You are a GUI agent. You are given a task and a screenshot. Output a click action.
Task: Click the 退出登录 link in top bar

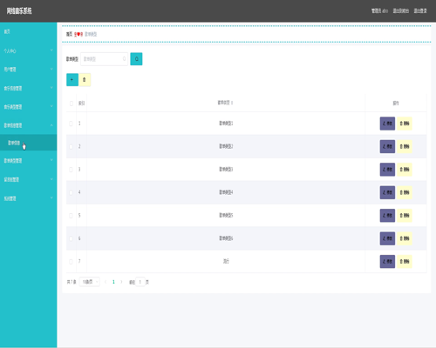point(420,10)
